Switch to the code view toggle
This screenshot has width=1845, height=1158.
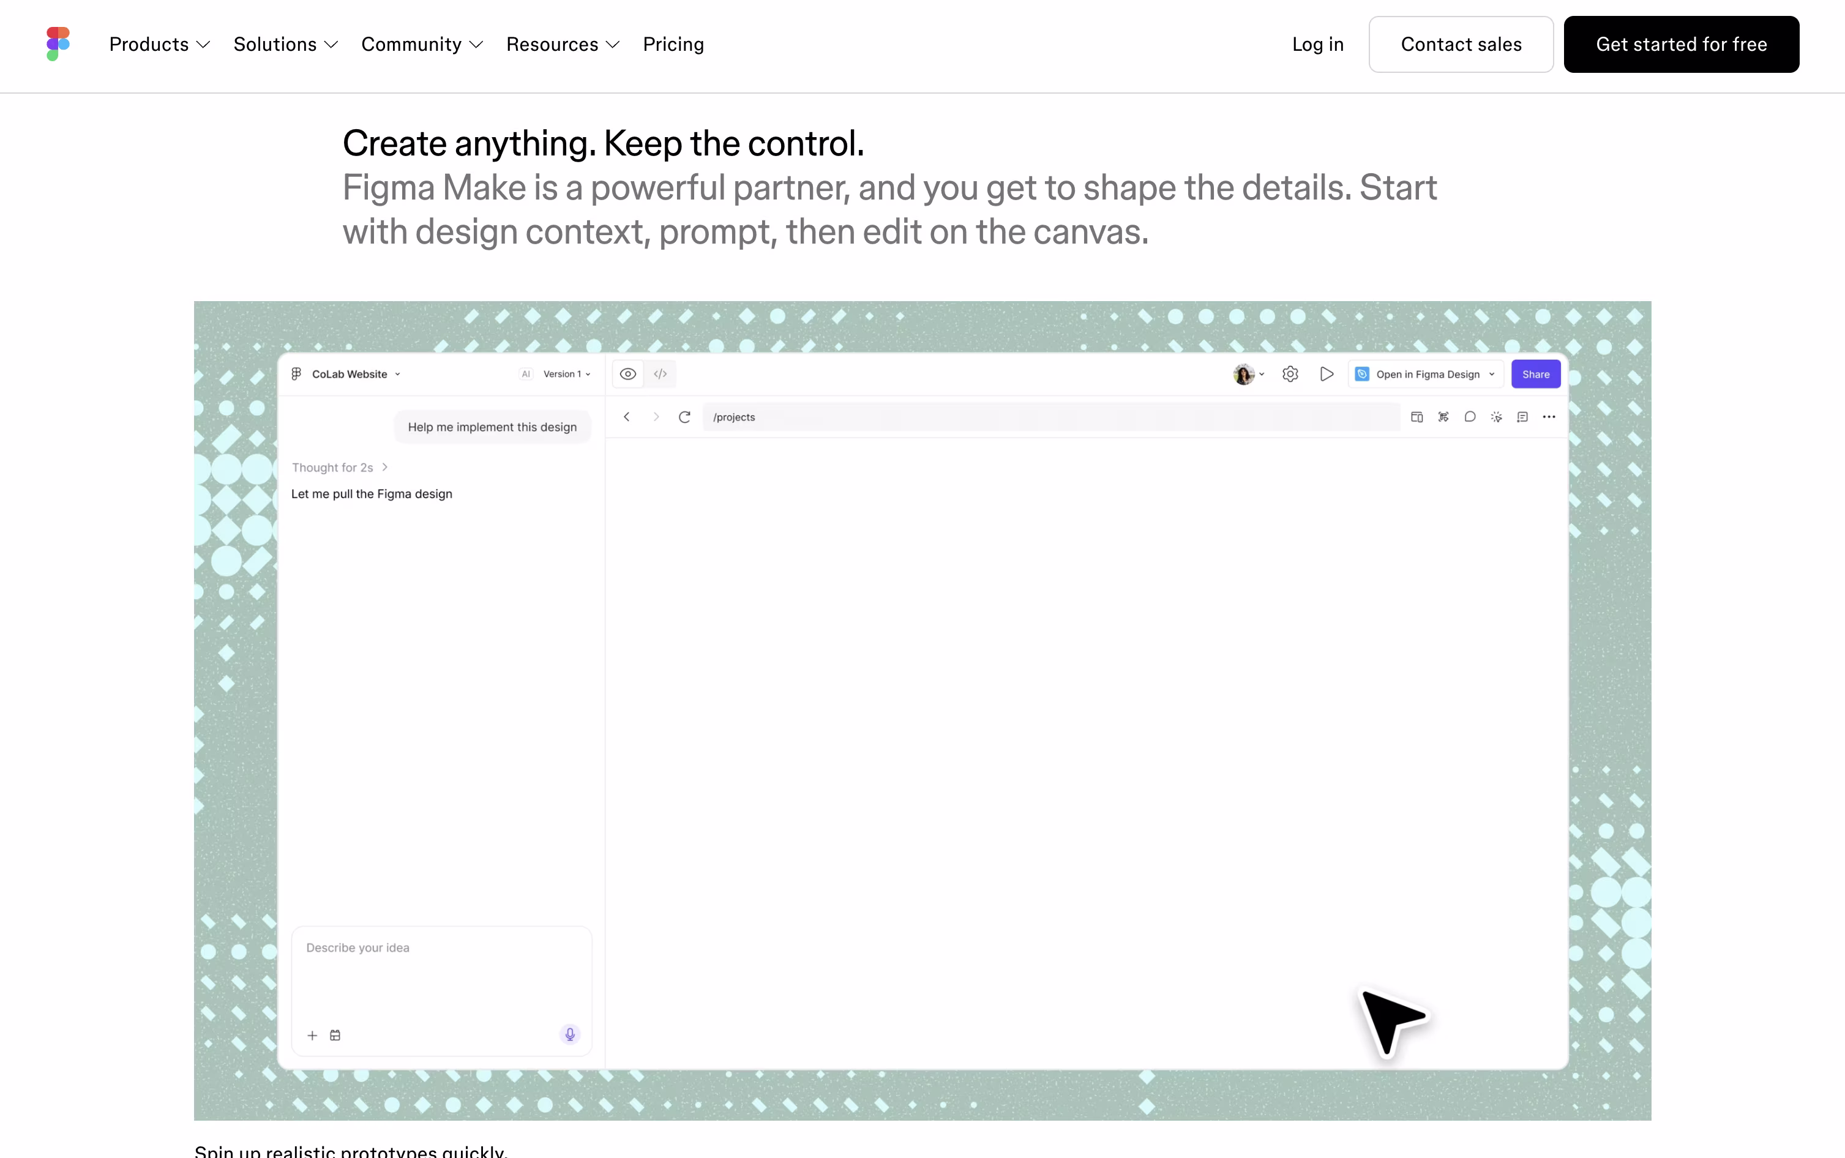[x=660, y=374]
